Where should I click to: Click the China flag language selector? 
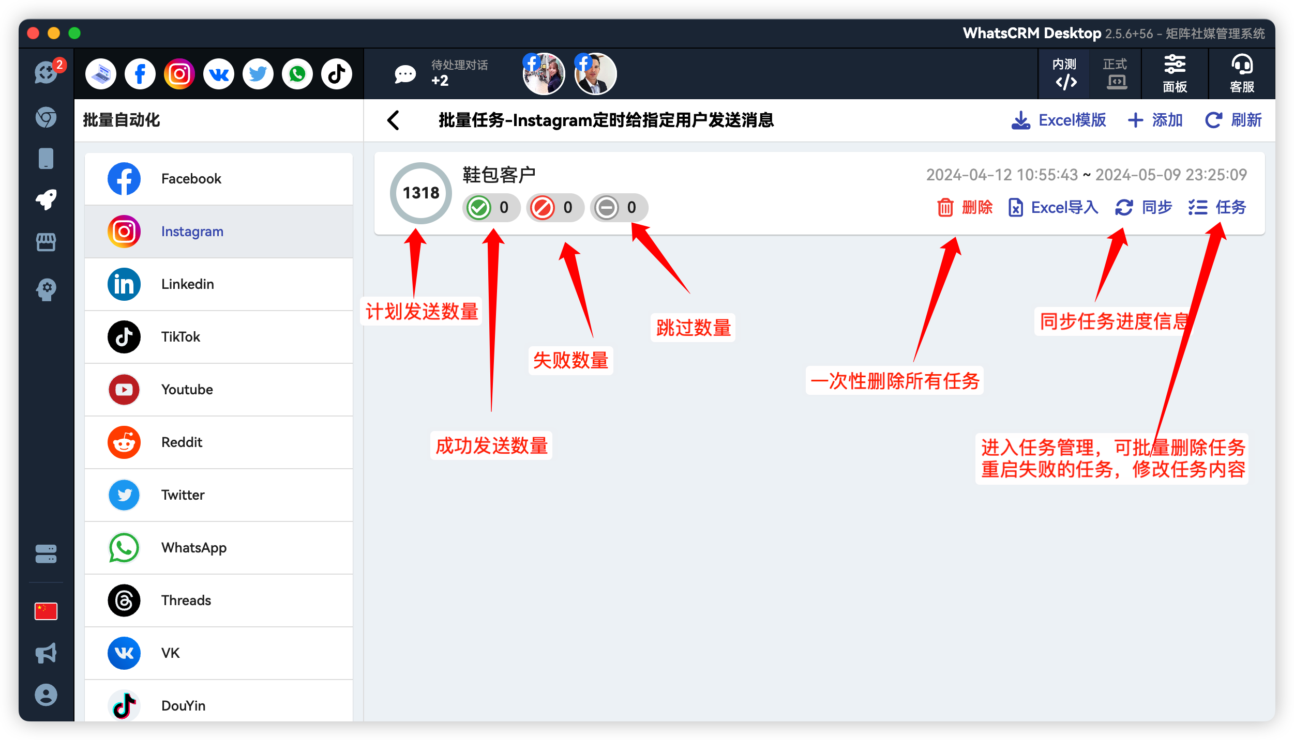pyautogui.click(x=46, y=611)
